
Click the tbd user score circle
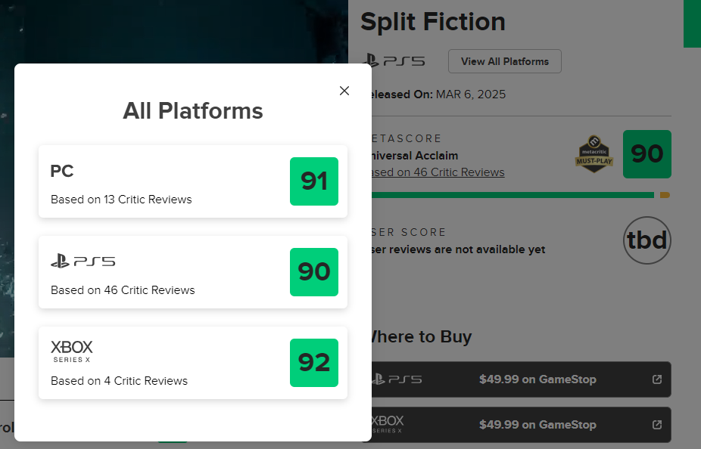click(647, 240)
